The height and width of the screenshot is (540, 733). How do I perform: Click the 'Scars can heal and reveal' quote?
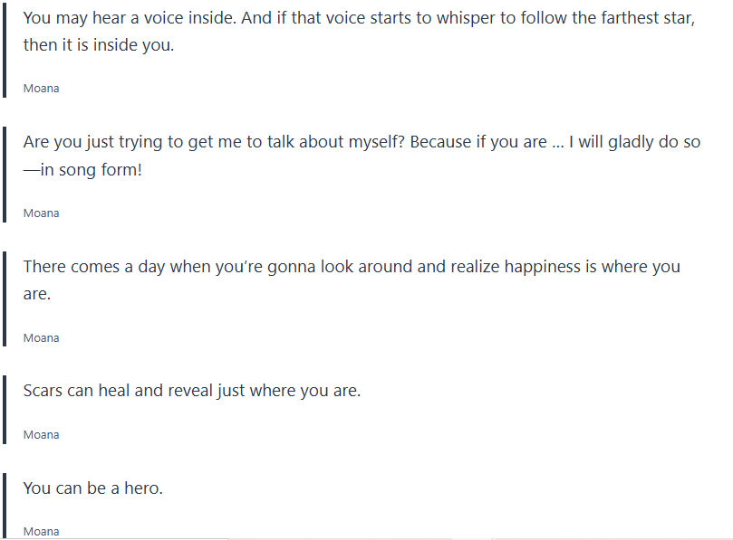[x=192, y=391]
